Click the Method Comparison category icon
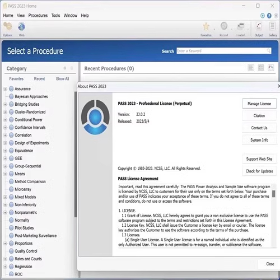The width and height of the screenshot is (280, 280). 11,181
